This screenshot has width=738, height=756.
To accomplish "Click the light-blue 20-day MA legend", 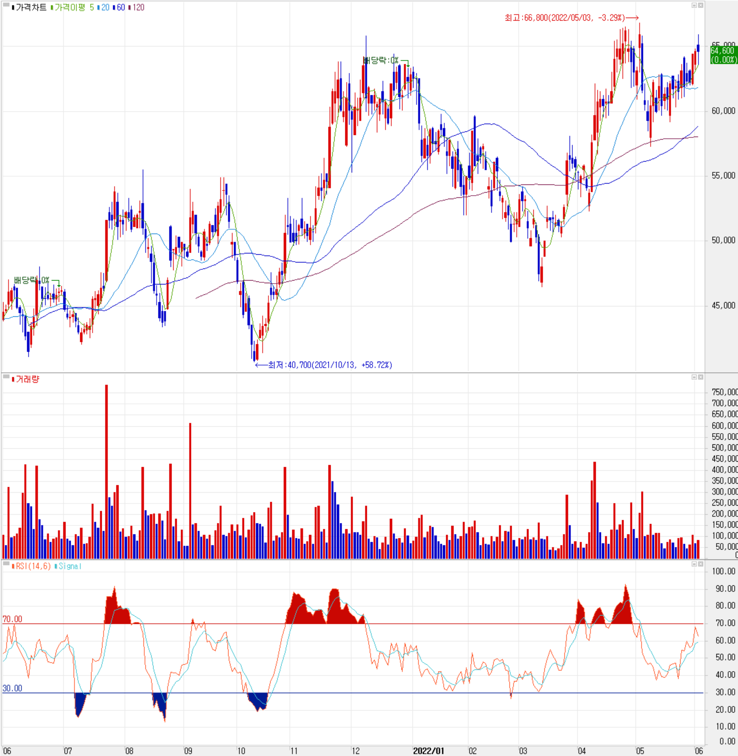I will click(x=105, y=7).
